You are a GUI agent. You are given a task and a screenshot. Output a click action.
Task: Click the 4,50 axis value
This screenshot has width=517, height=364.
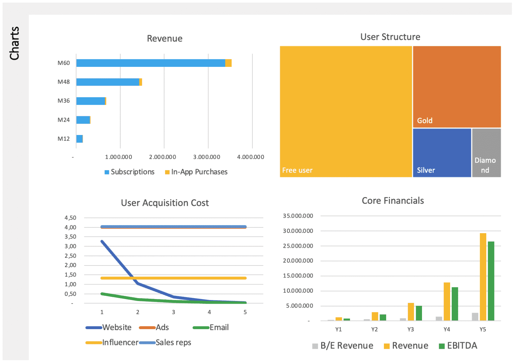pyautogui.click(x=70, y=218)
